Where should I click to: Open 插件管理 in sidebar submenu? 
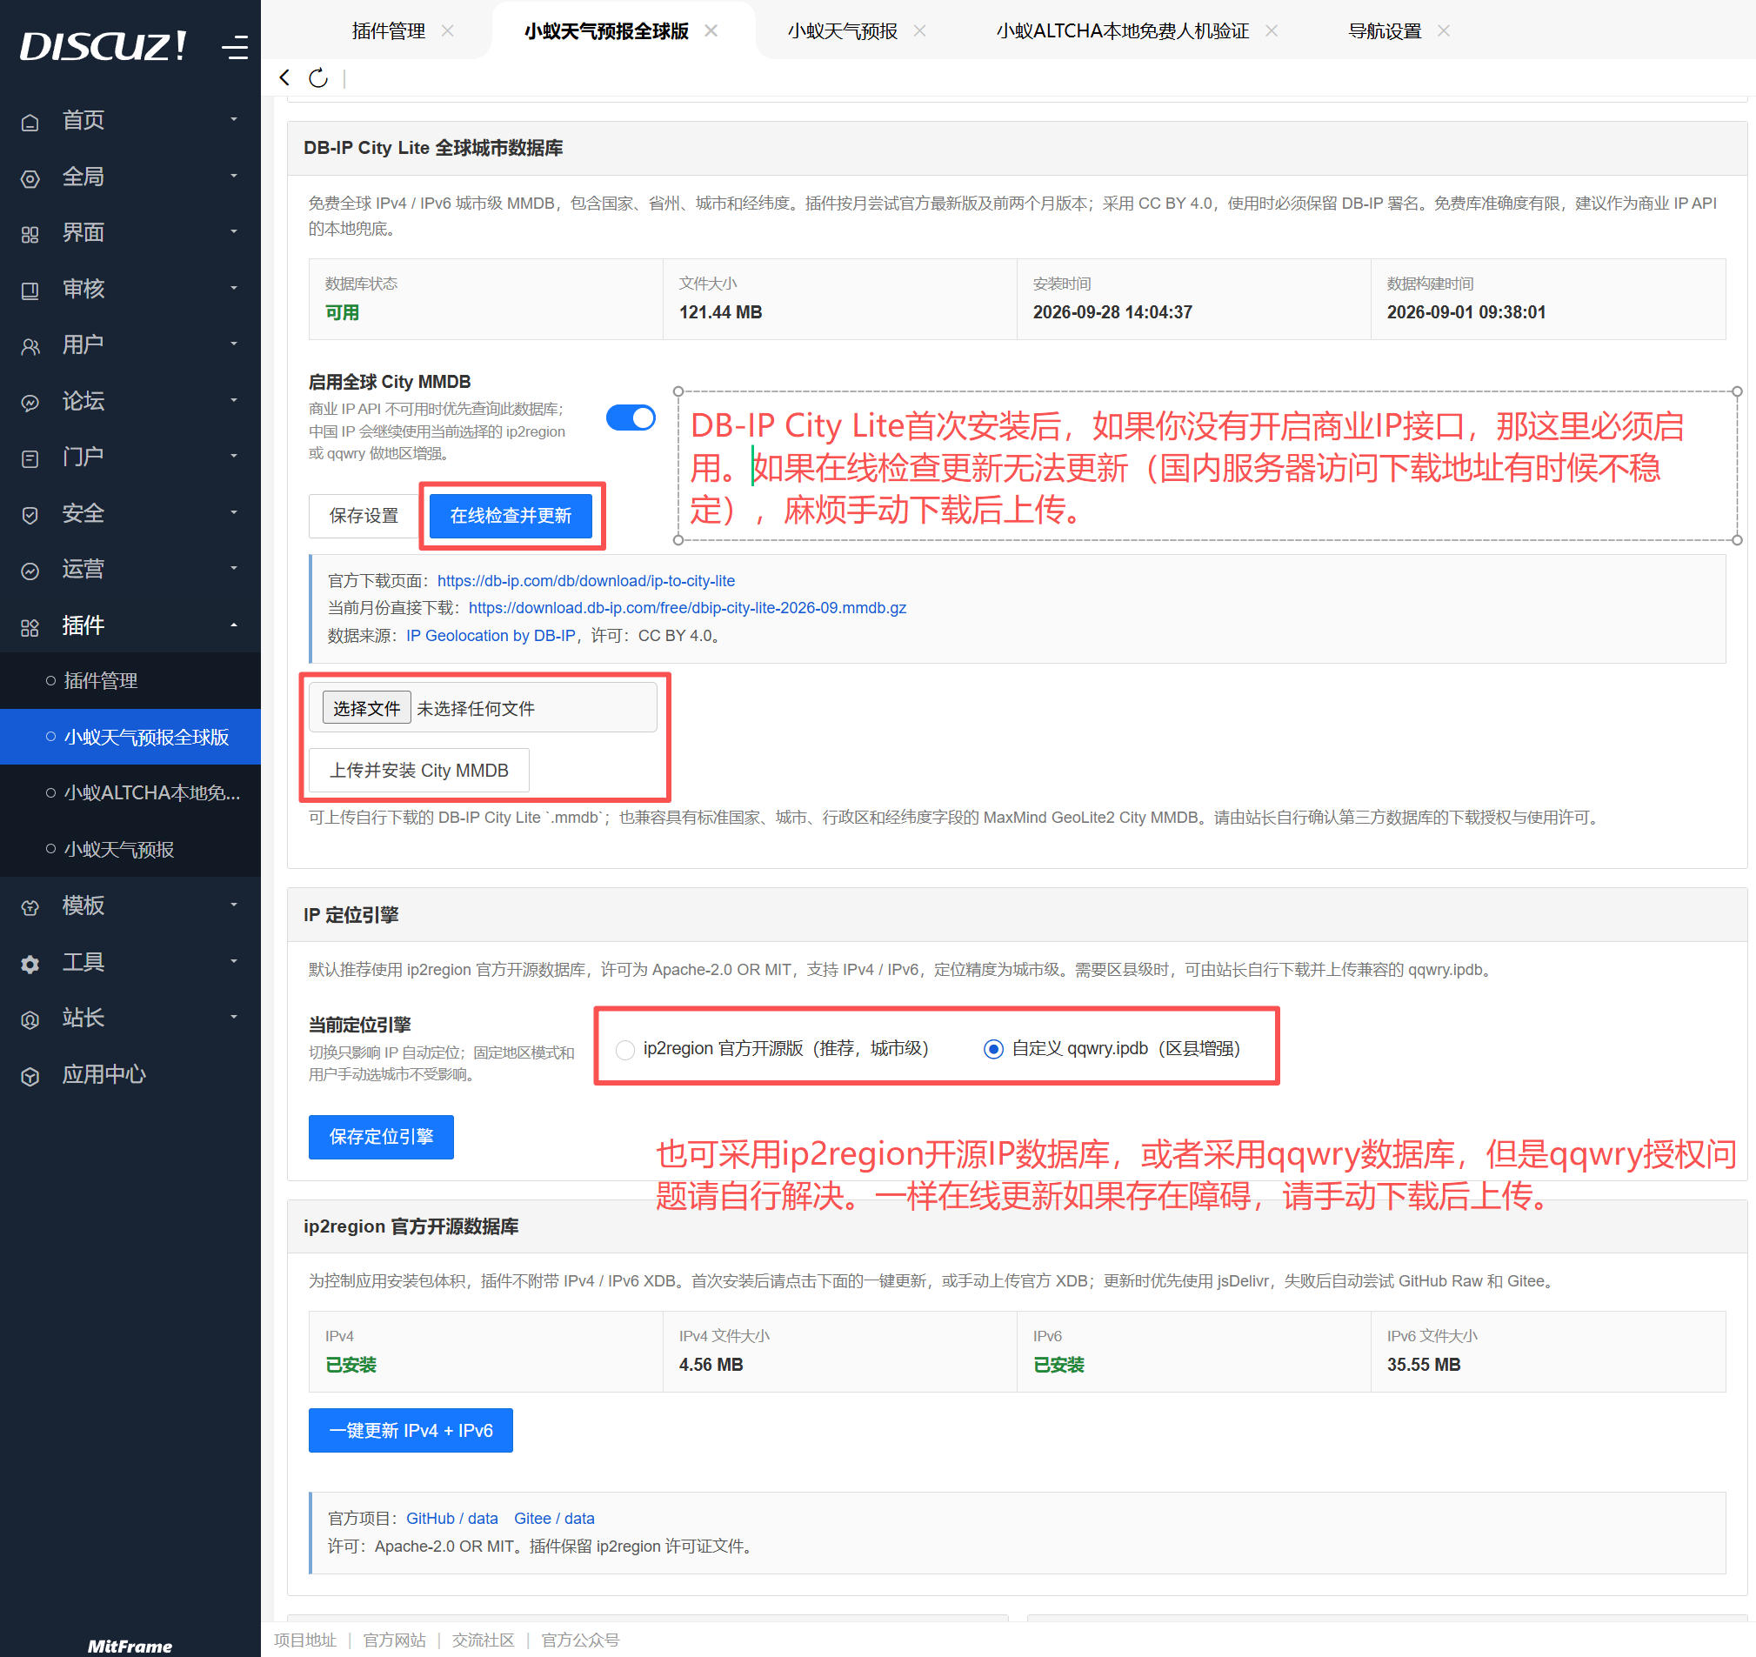(x=101, y=680)
